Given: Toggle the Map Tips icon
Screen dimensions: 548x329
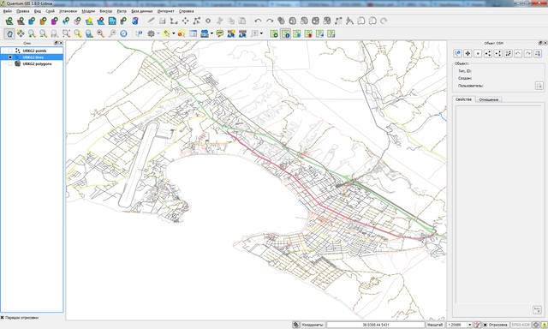Looking at the screenshot, I should coord(219,33).
